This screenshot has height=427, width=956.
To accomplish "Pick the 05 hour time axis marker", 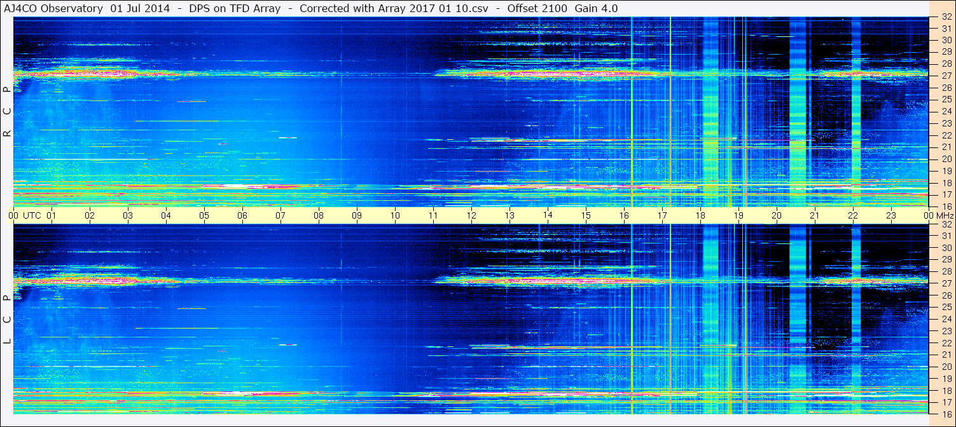I will [204, 215].
